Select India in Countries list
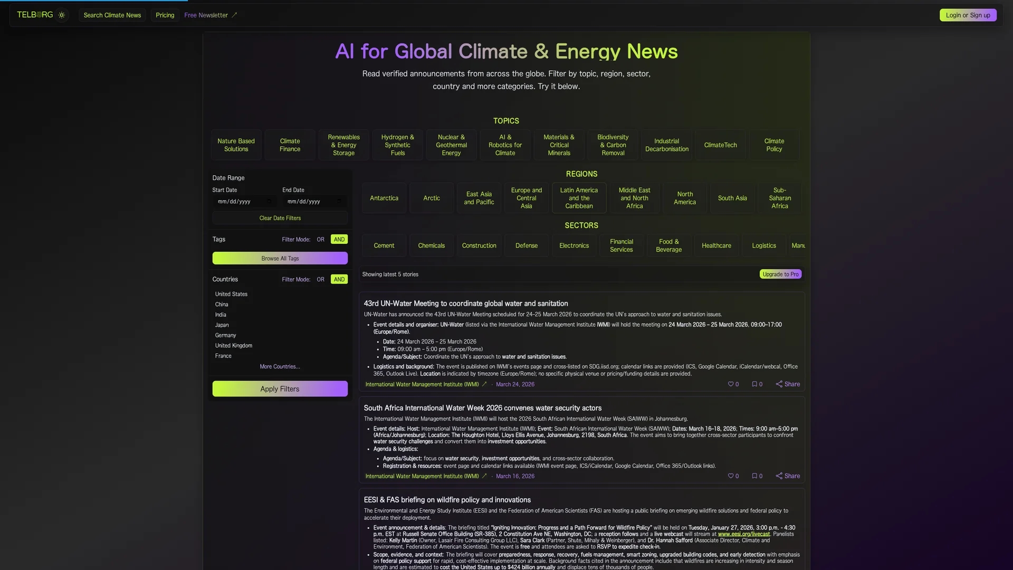Image resolution: width=1013 pixels, height=570 pixels. [221, 315]
